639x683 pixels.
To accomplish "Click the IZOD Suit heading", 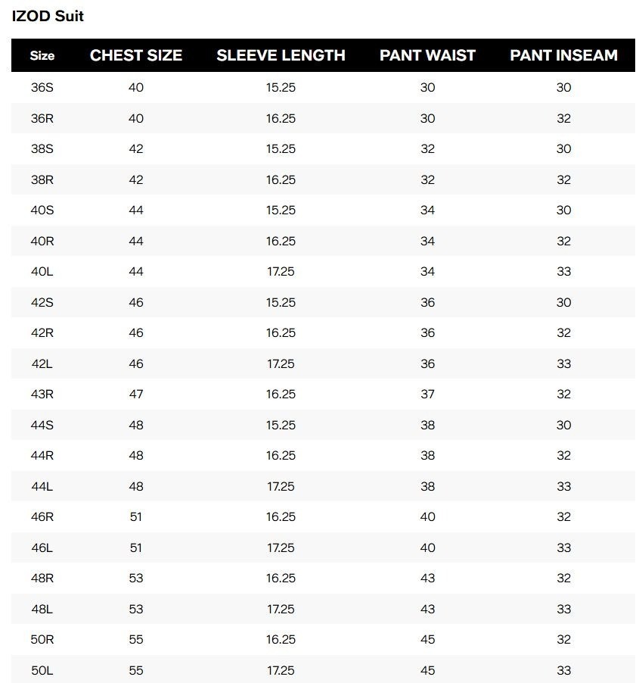I will (48, 16).
